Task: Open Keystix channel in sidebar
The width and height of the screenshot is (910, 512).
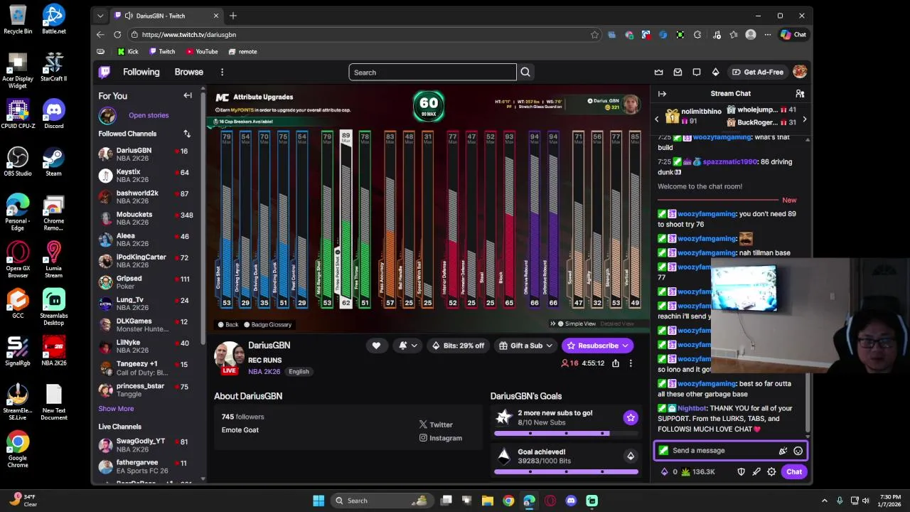Action: tap(148, 176)
